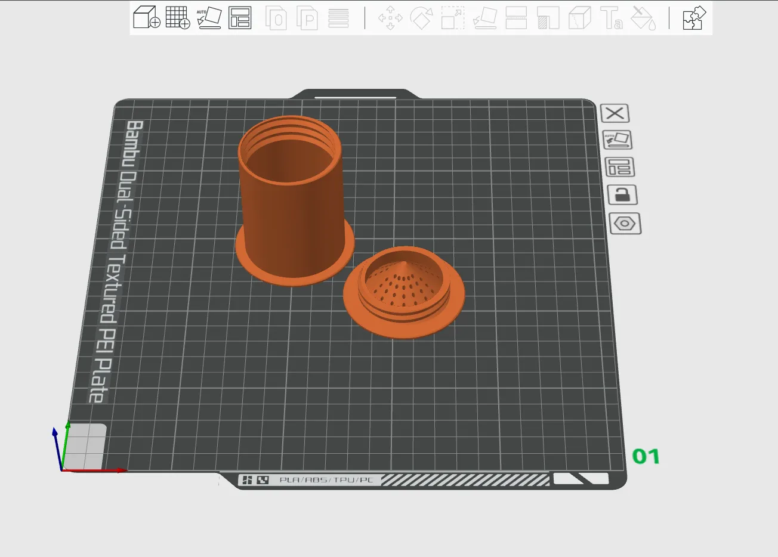Viewport: 778px width, 557px height.
Task: Open the Seam Painting tool
Action: tap(579, 18)
